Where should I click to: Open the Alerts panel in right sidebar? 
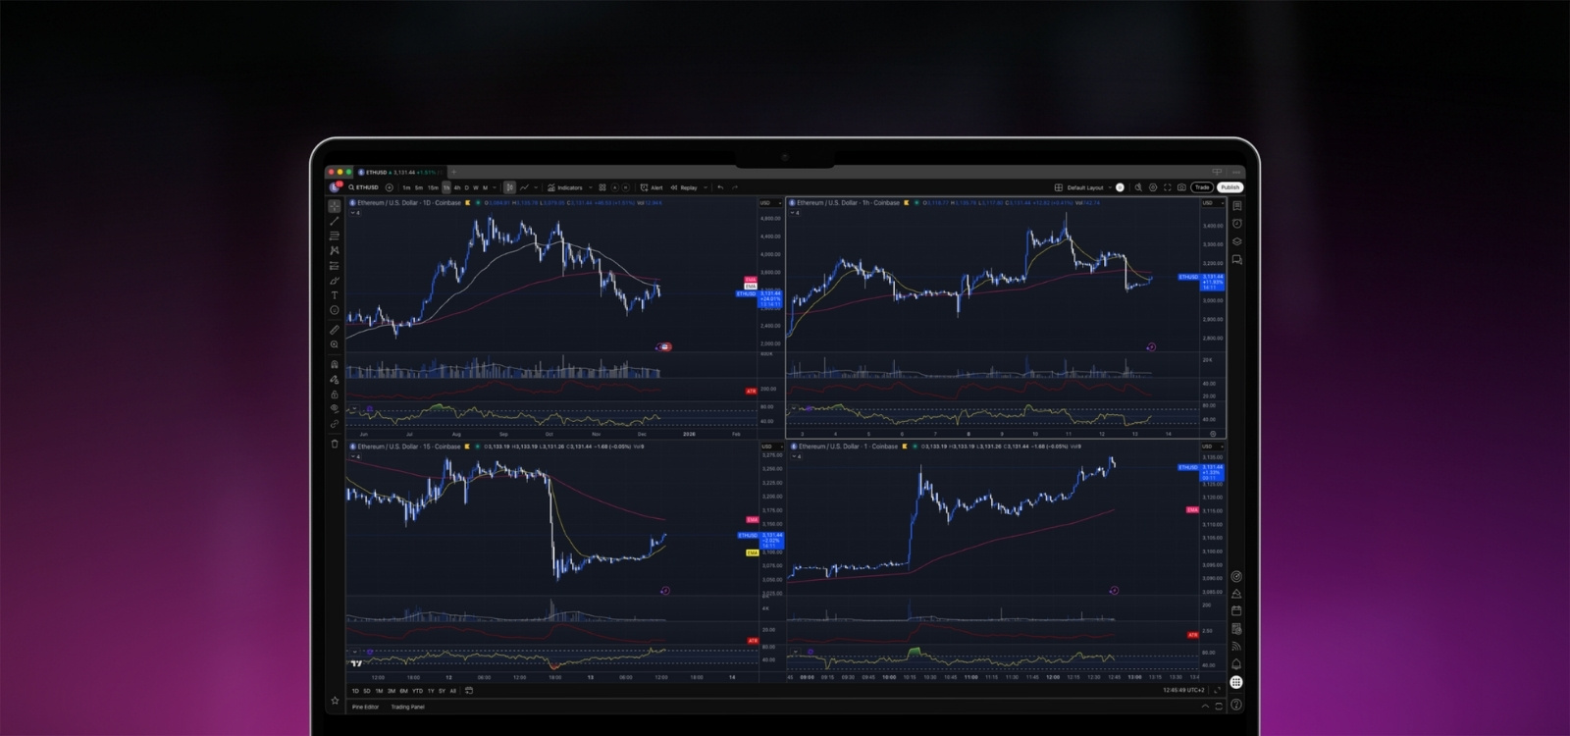click(x=1236, y=224)
